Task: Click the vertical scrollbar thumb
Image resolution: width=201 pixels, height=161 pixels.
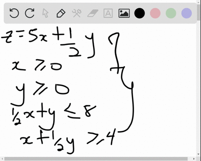Action: pos(198,12)
